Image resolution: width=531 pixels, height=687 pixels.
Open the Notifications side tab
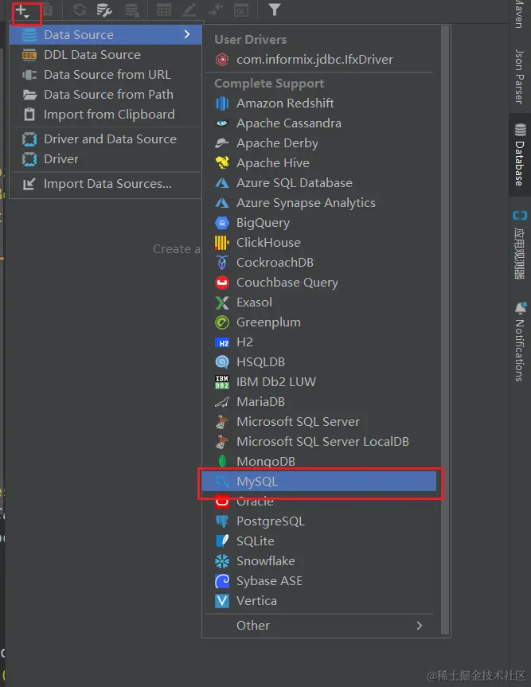coord(520,342)
